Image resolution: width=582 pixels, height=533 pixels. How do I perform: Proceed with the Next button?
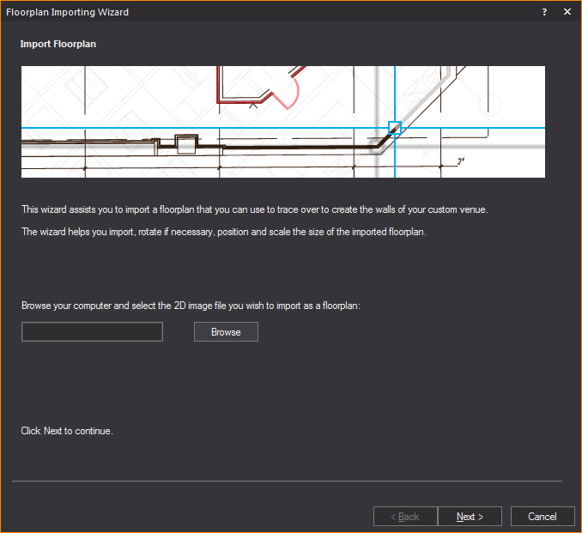(x=470, y=517)
